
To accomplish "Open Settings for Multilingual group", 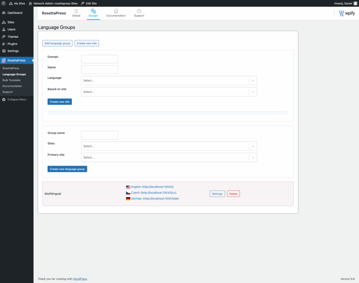I will 217,194.
